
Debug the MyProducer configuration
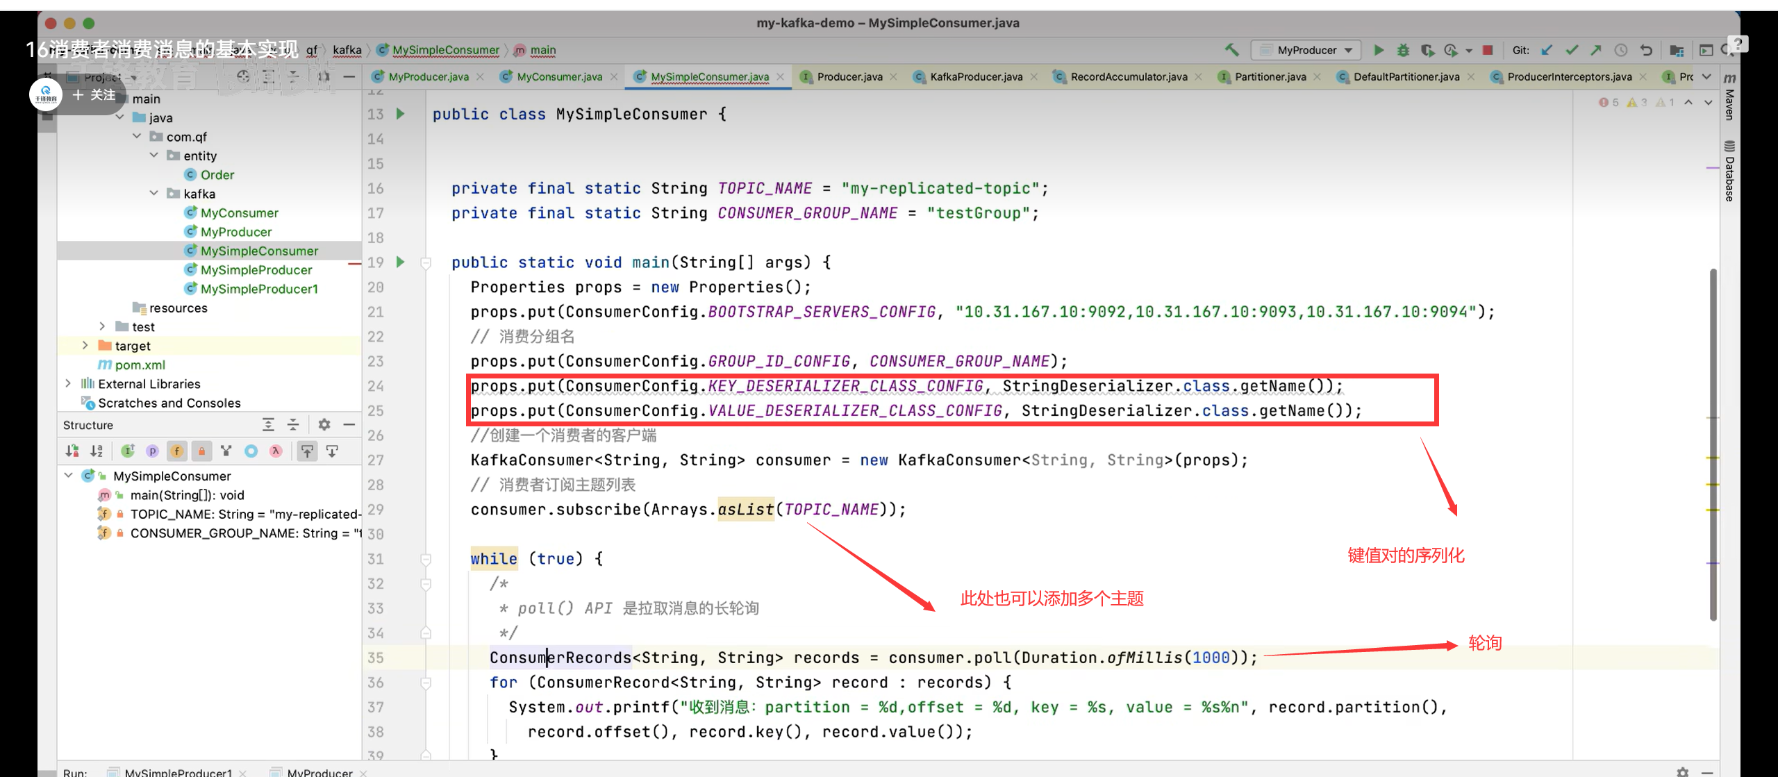(1403, 50)
